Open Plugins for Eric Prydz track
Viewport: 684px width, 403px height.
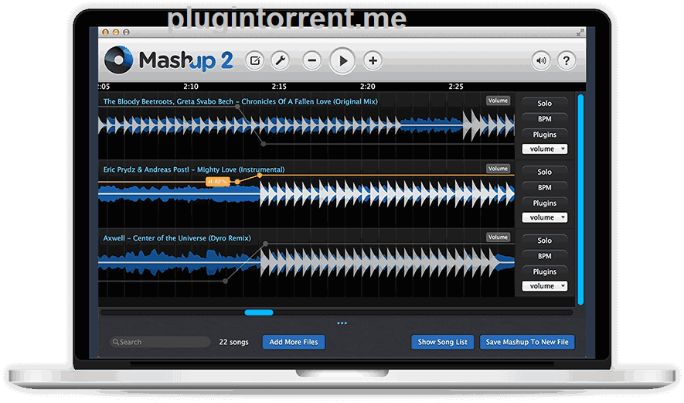(x=544, y=203)
